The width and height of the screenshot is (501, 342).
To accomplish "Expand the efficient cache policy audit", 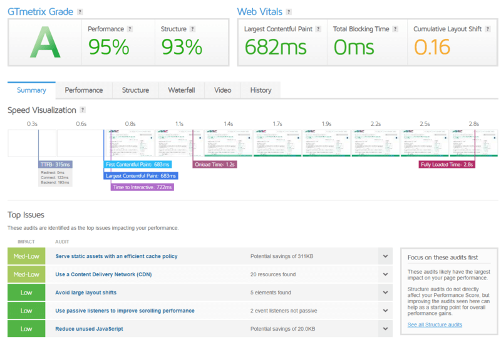I will [x=385, y=256].
